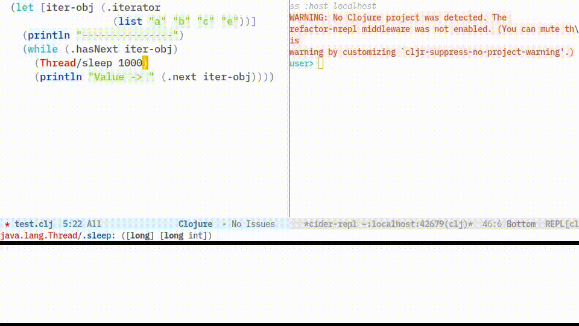This screenshot has height=326, width=579.
Task: Open the Clojure major mode menu
Action: pos(195,224)
